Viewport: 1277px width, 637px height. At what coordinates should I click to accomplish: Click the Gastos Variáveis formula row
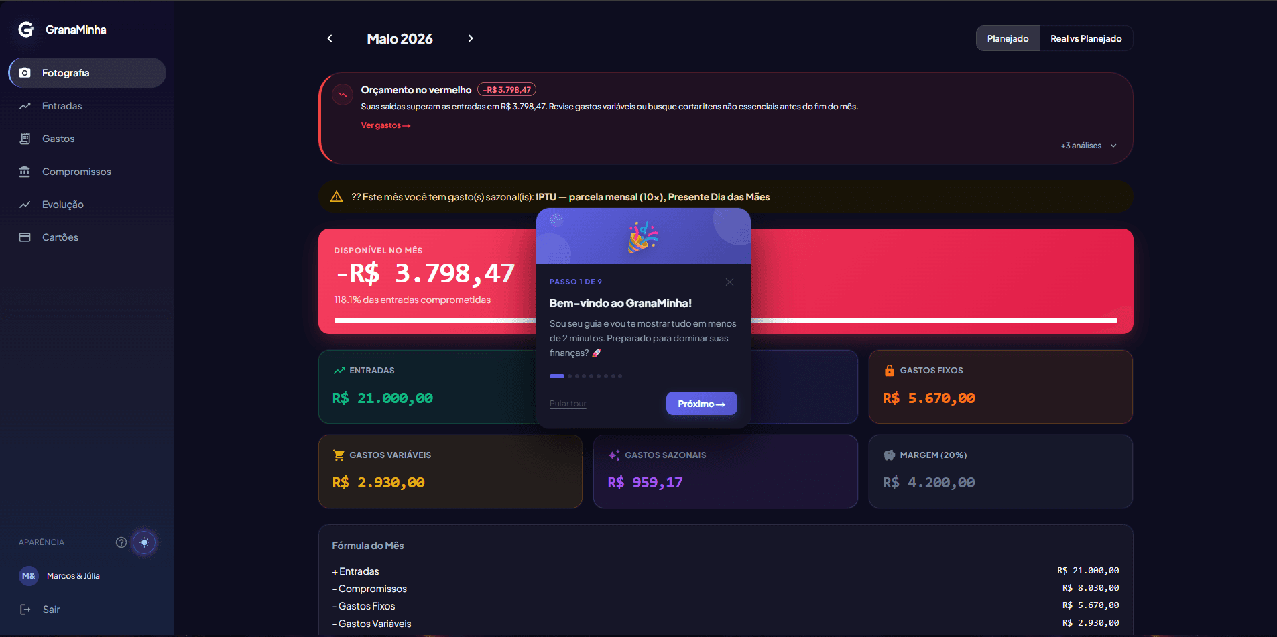click(725, 624)
